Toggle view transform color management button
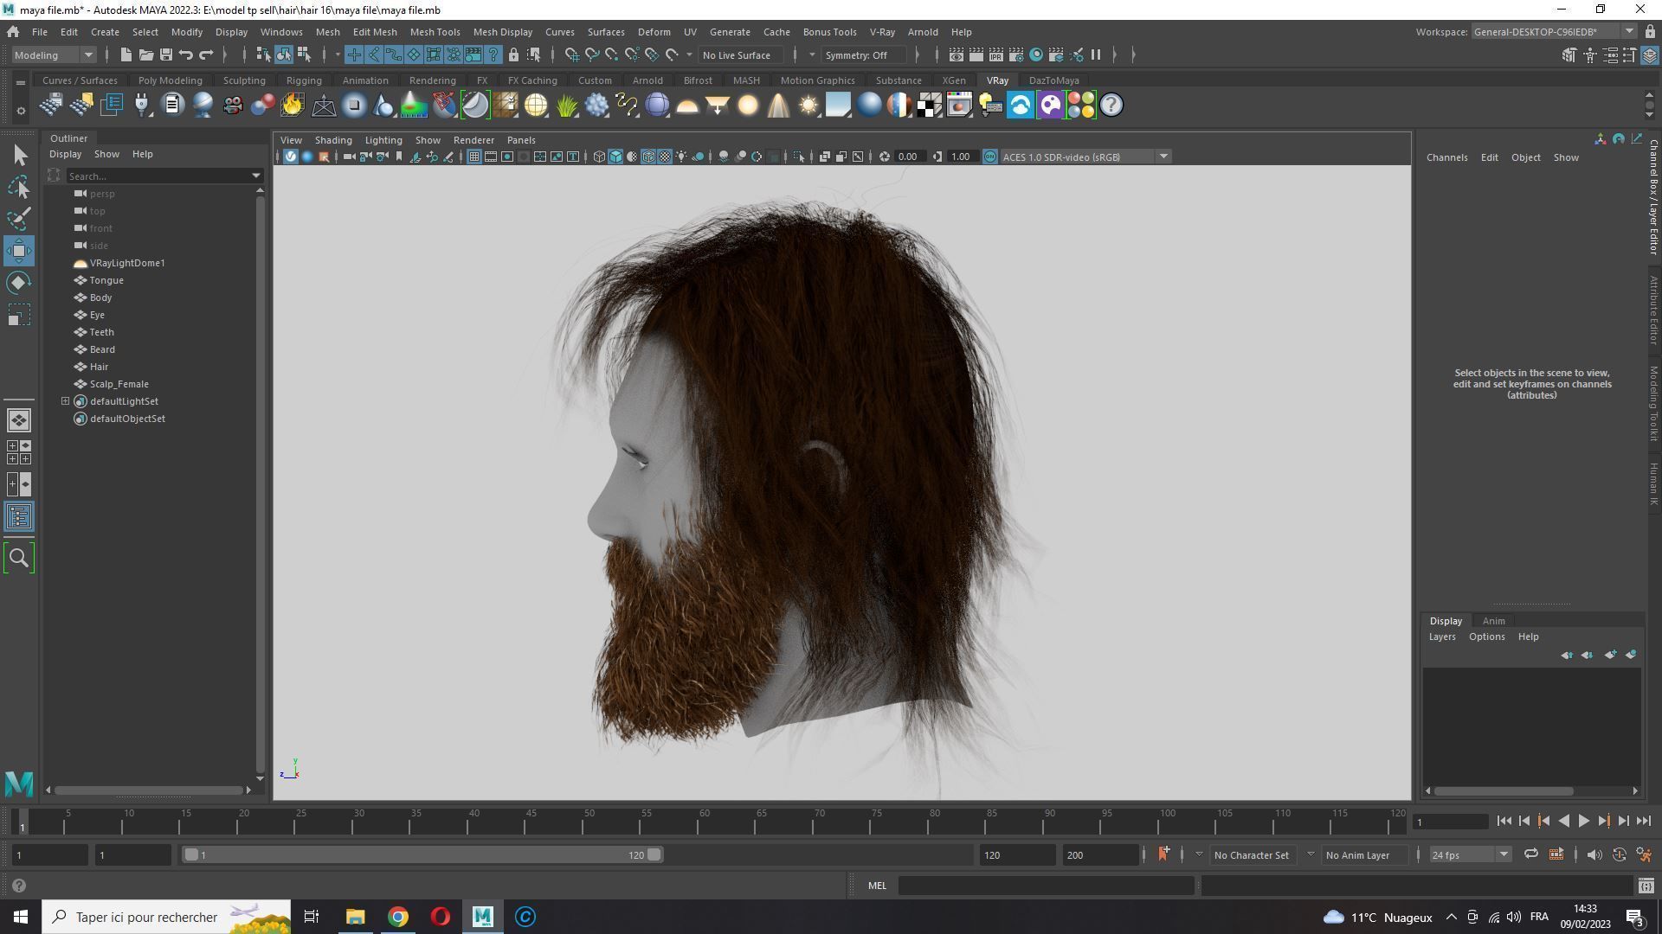This screenshot has height=934, width=1662. pyautogui.click(x=990, y=157)
